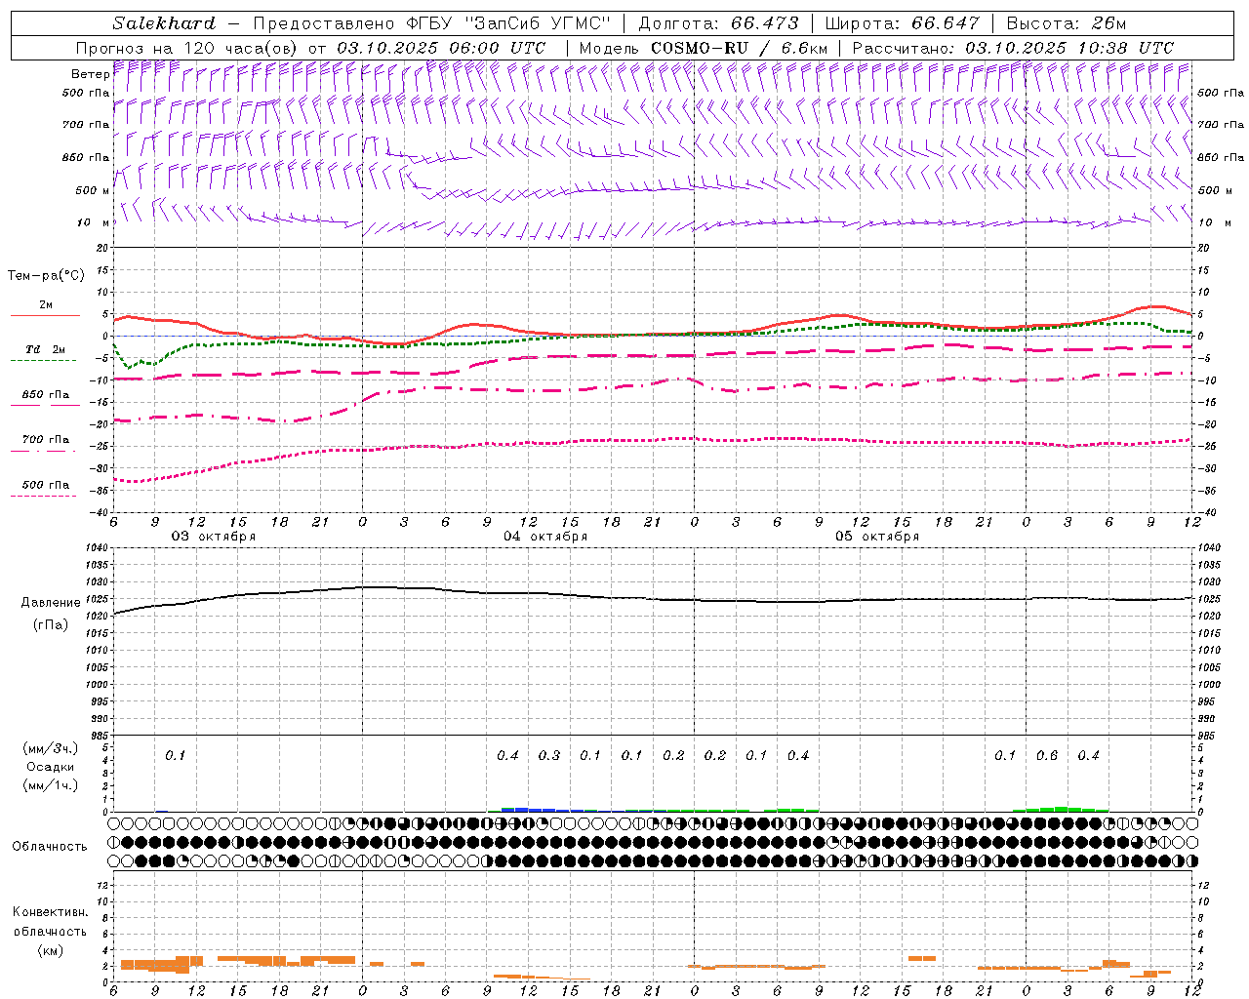Click the 'Тем-ра(°C)' temperature panel label

point(46,276)
